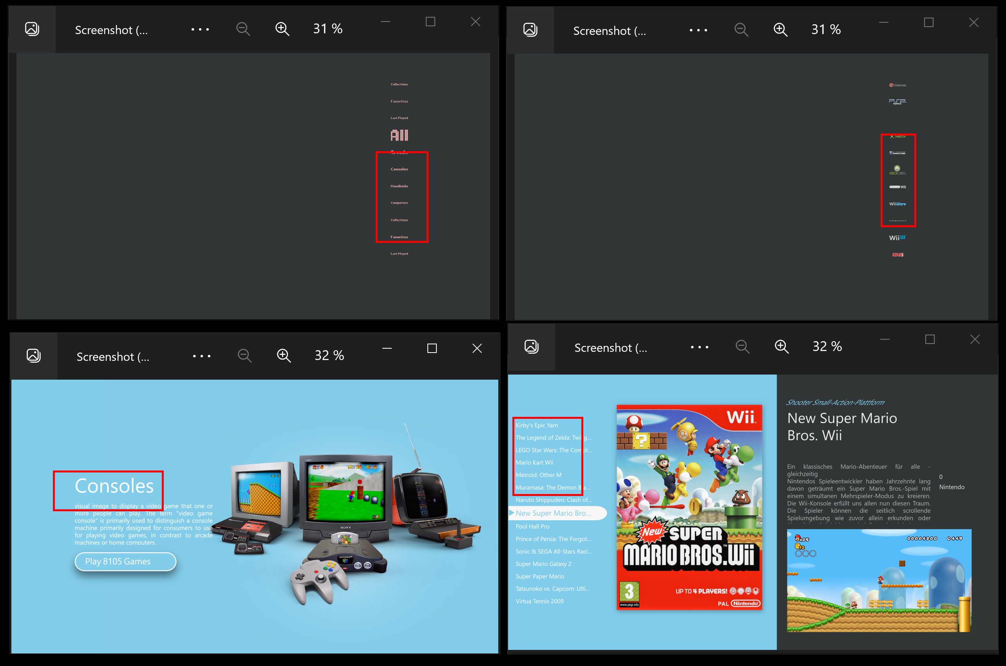Select Mario Kart Wii in the game list
This screenshot has height=666, width=1006.
(x=534, y=463)
